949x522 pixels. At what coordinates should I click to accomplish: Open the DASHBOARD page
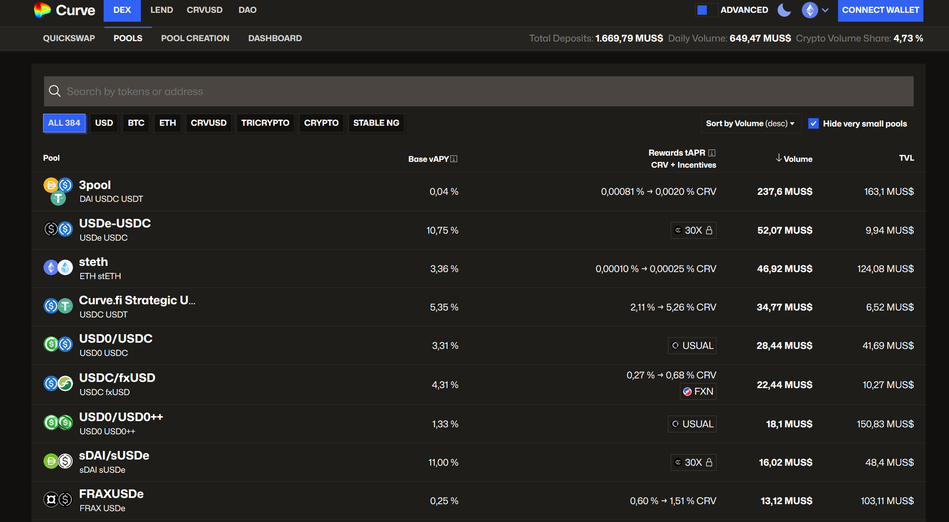click(x=275, y=38)
